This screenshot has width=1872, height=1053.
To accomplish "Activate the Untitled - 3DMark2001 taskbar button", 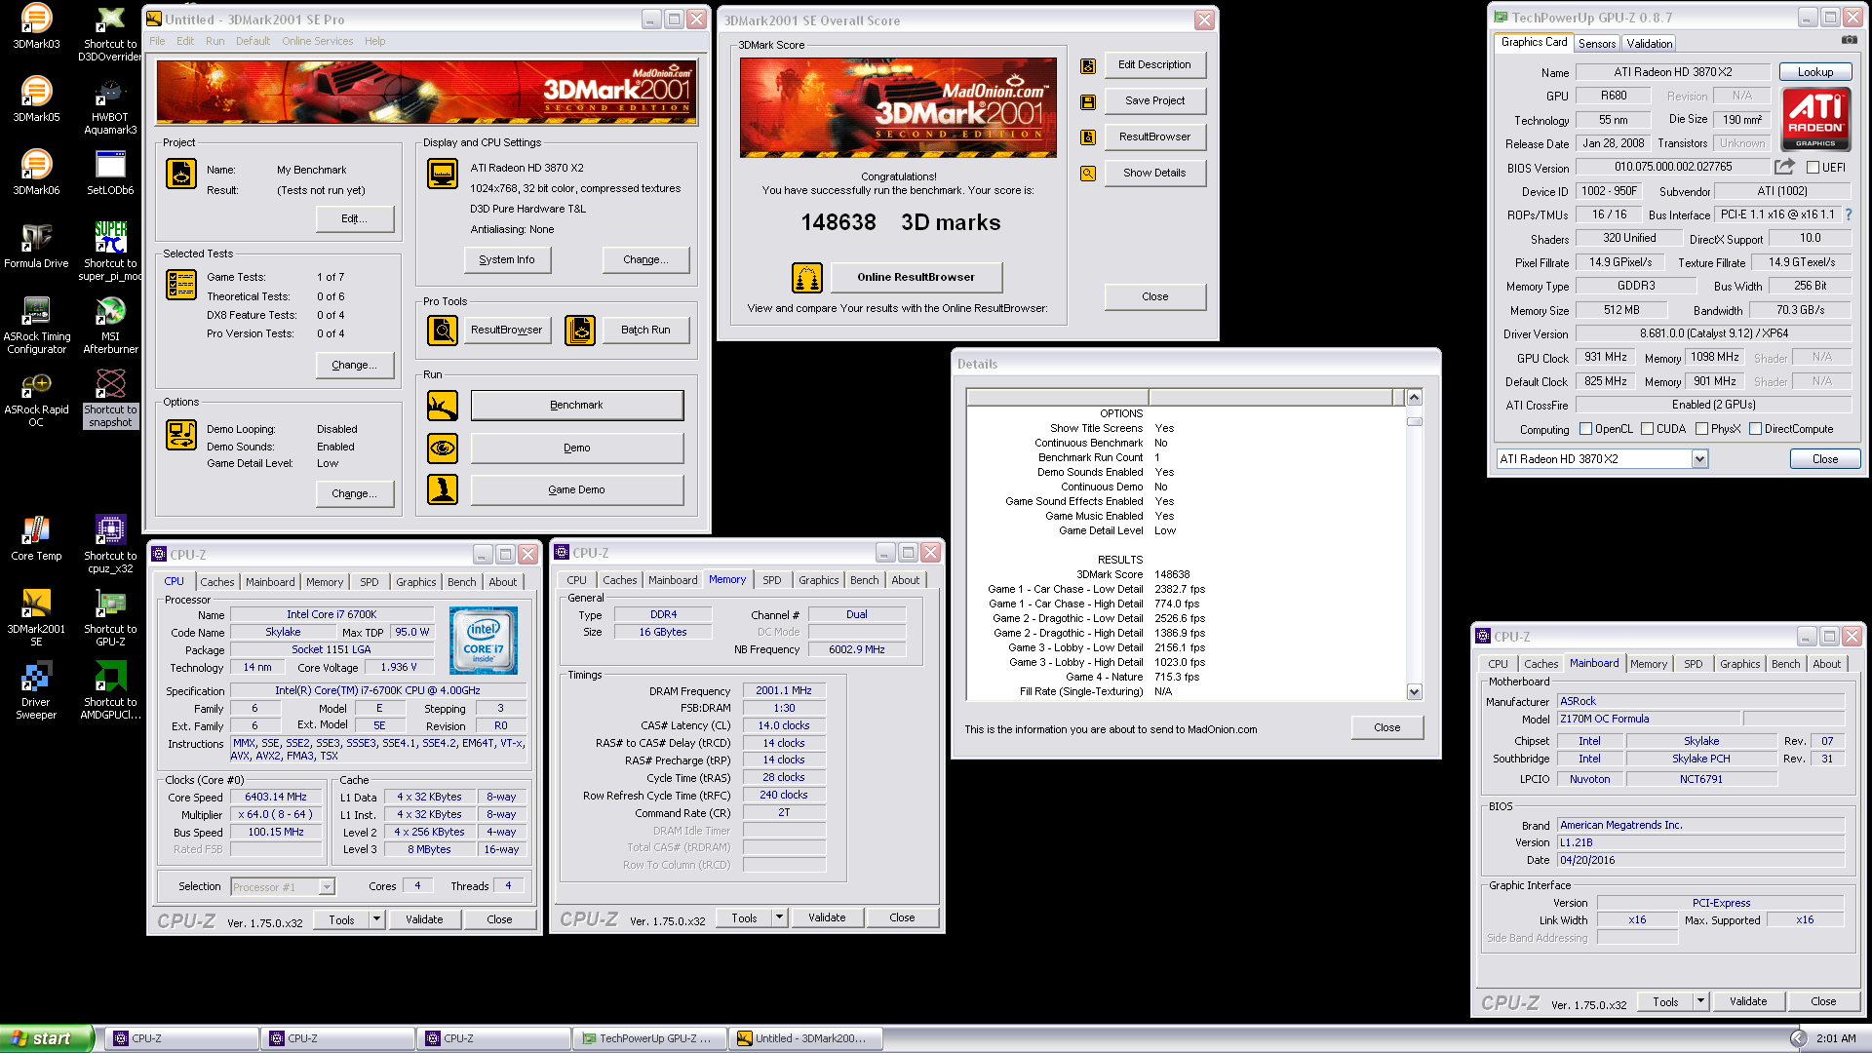I will (x=805, y=1038).
